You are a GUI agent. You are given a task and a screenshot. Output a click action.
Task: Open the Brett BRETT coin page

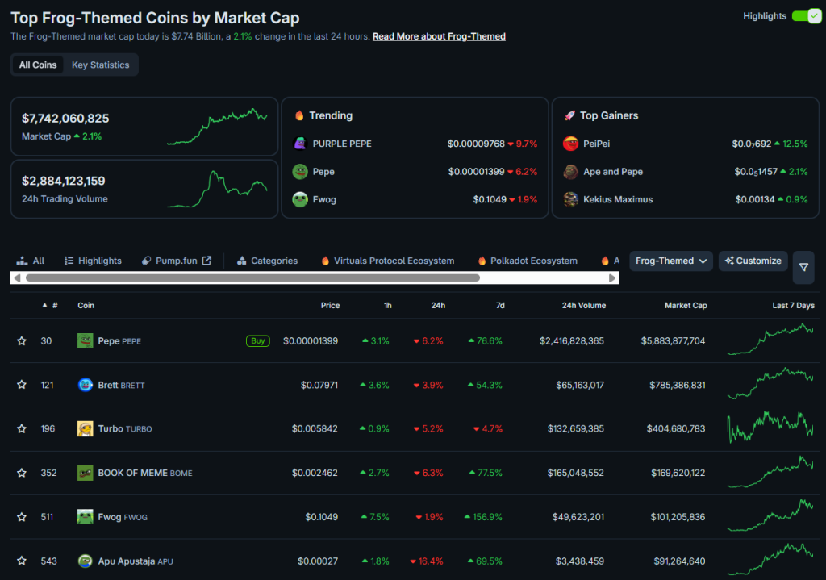121,385
